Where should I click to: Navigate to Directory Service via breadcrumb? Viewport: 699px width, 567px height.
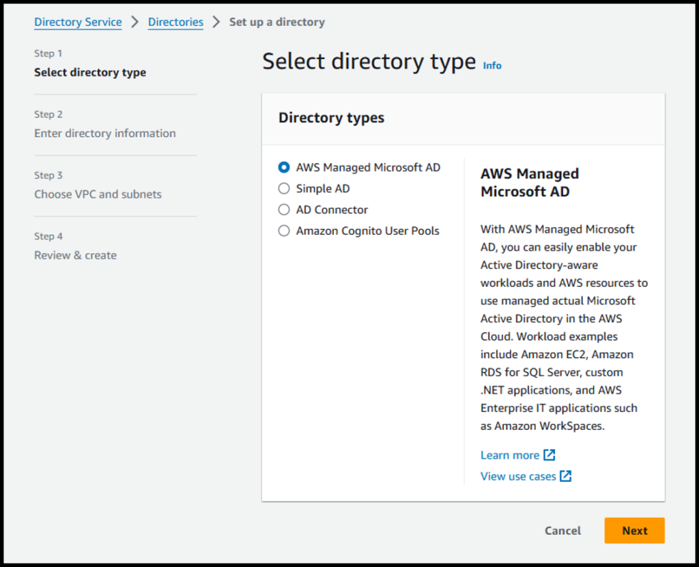[x=77, y=22]
